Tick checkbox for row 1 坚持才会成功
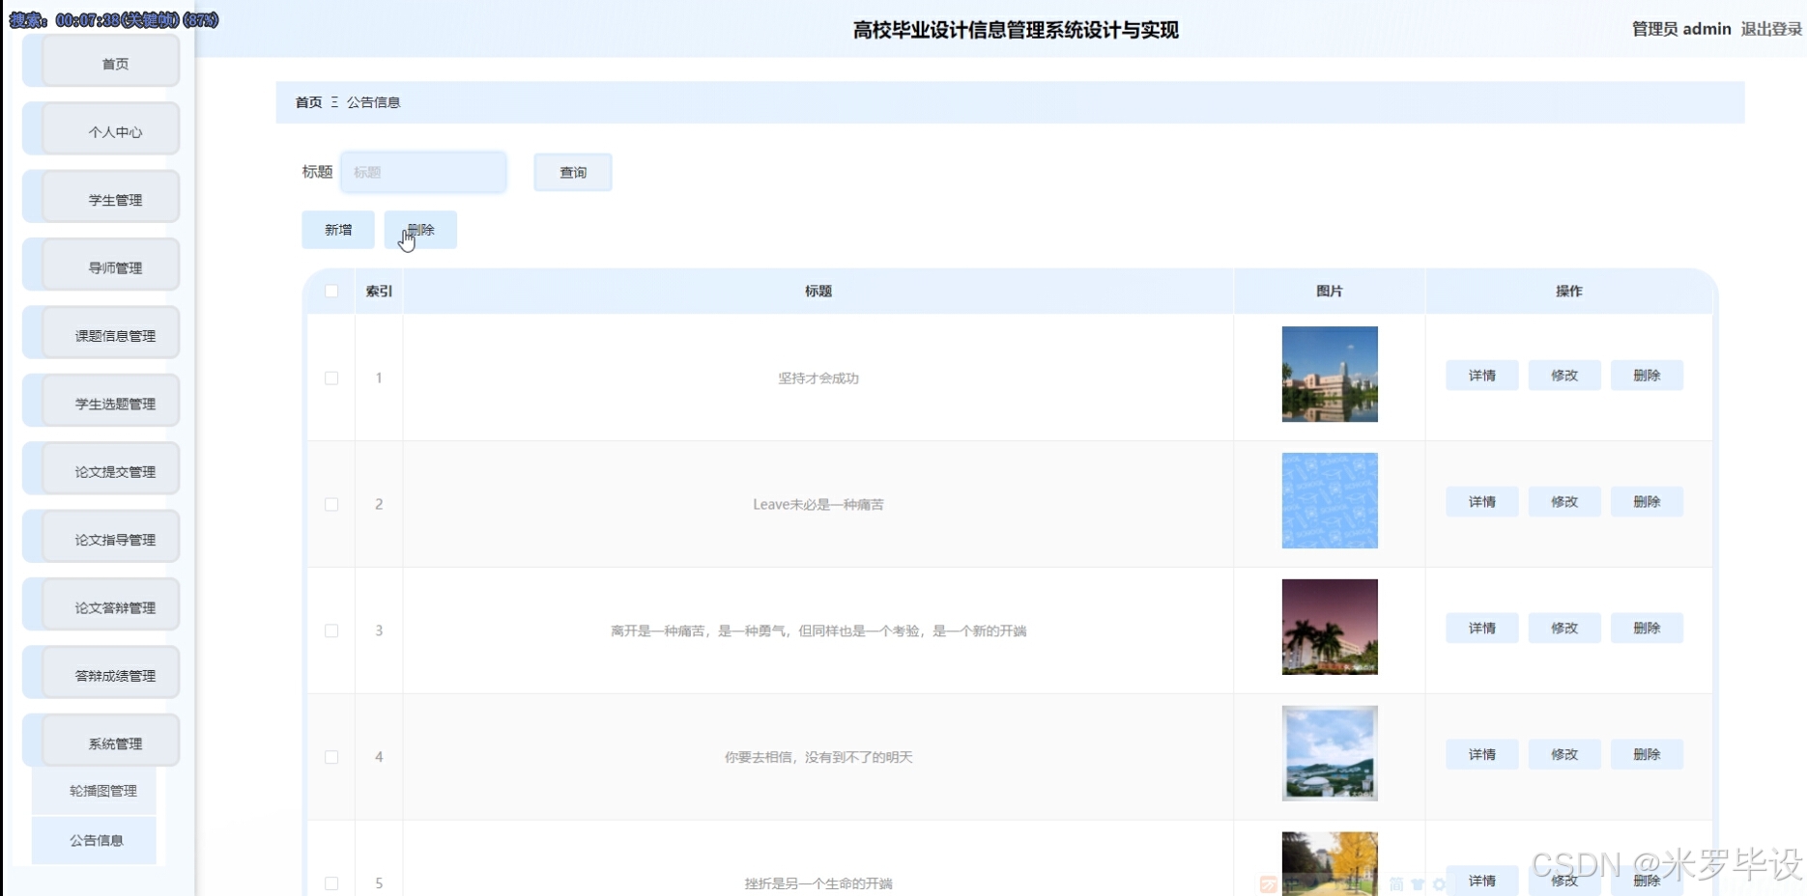The height and width of the screenshot is (896, 1807). tap(331, 378)
